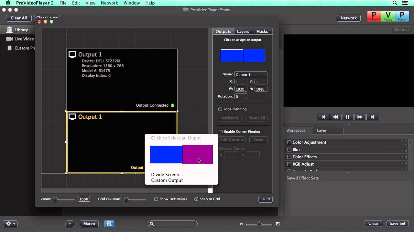Select Custom Output in the popup

[167, 180]
